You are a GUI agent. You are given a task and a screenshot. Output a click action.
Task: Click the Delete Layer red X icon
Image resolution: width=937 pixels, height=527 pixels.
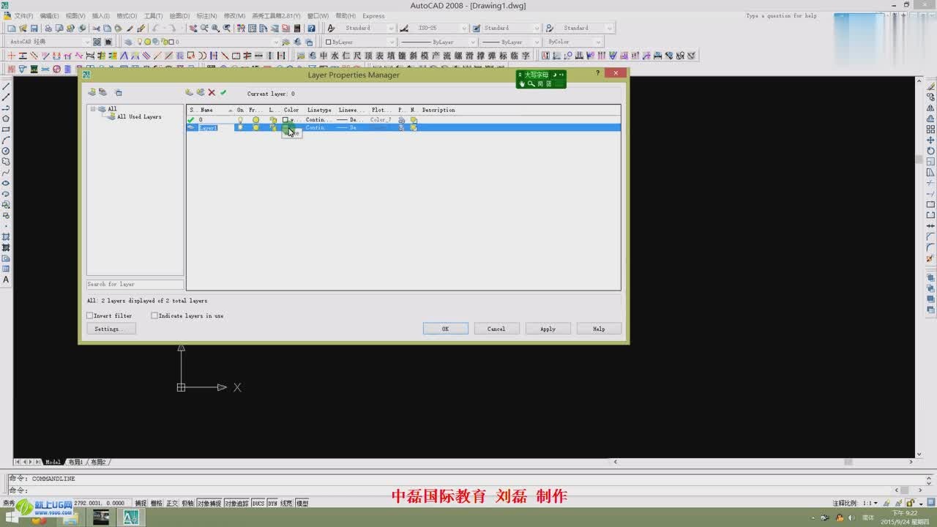tap(212, 93)
